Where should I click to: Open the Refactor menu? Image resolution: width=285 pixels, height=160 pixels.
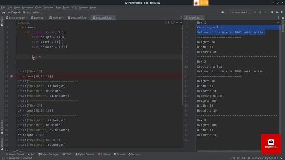(49, 8)
